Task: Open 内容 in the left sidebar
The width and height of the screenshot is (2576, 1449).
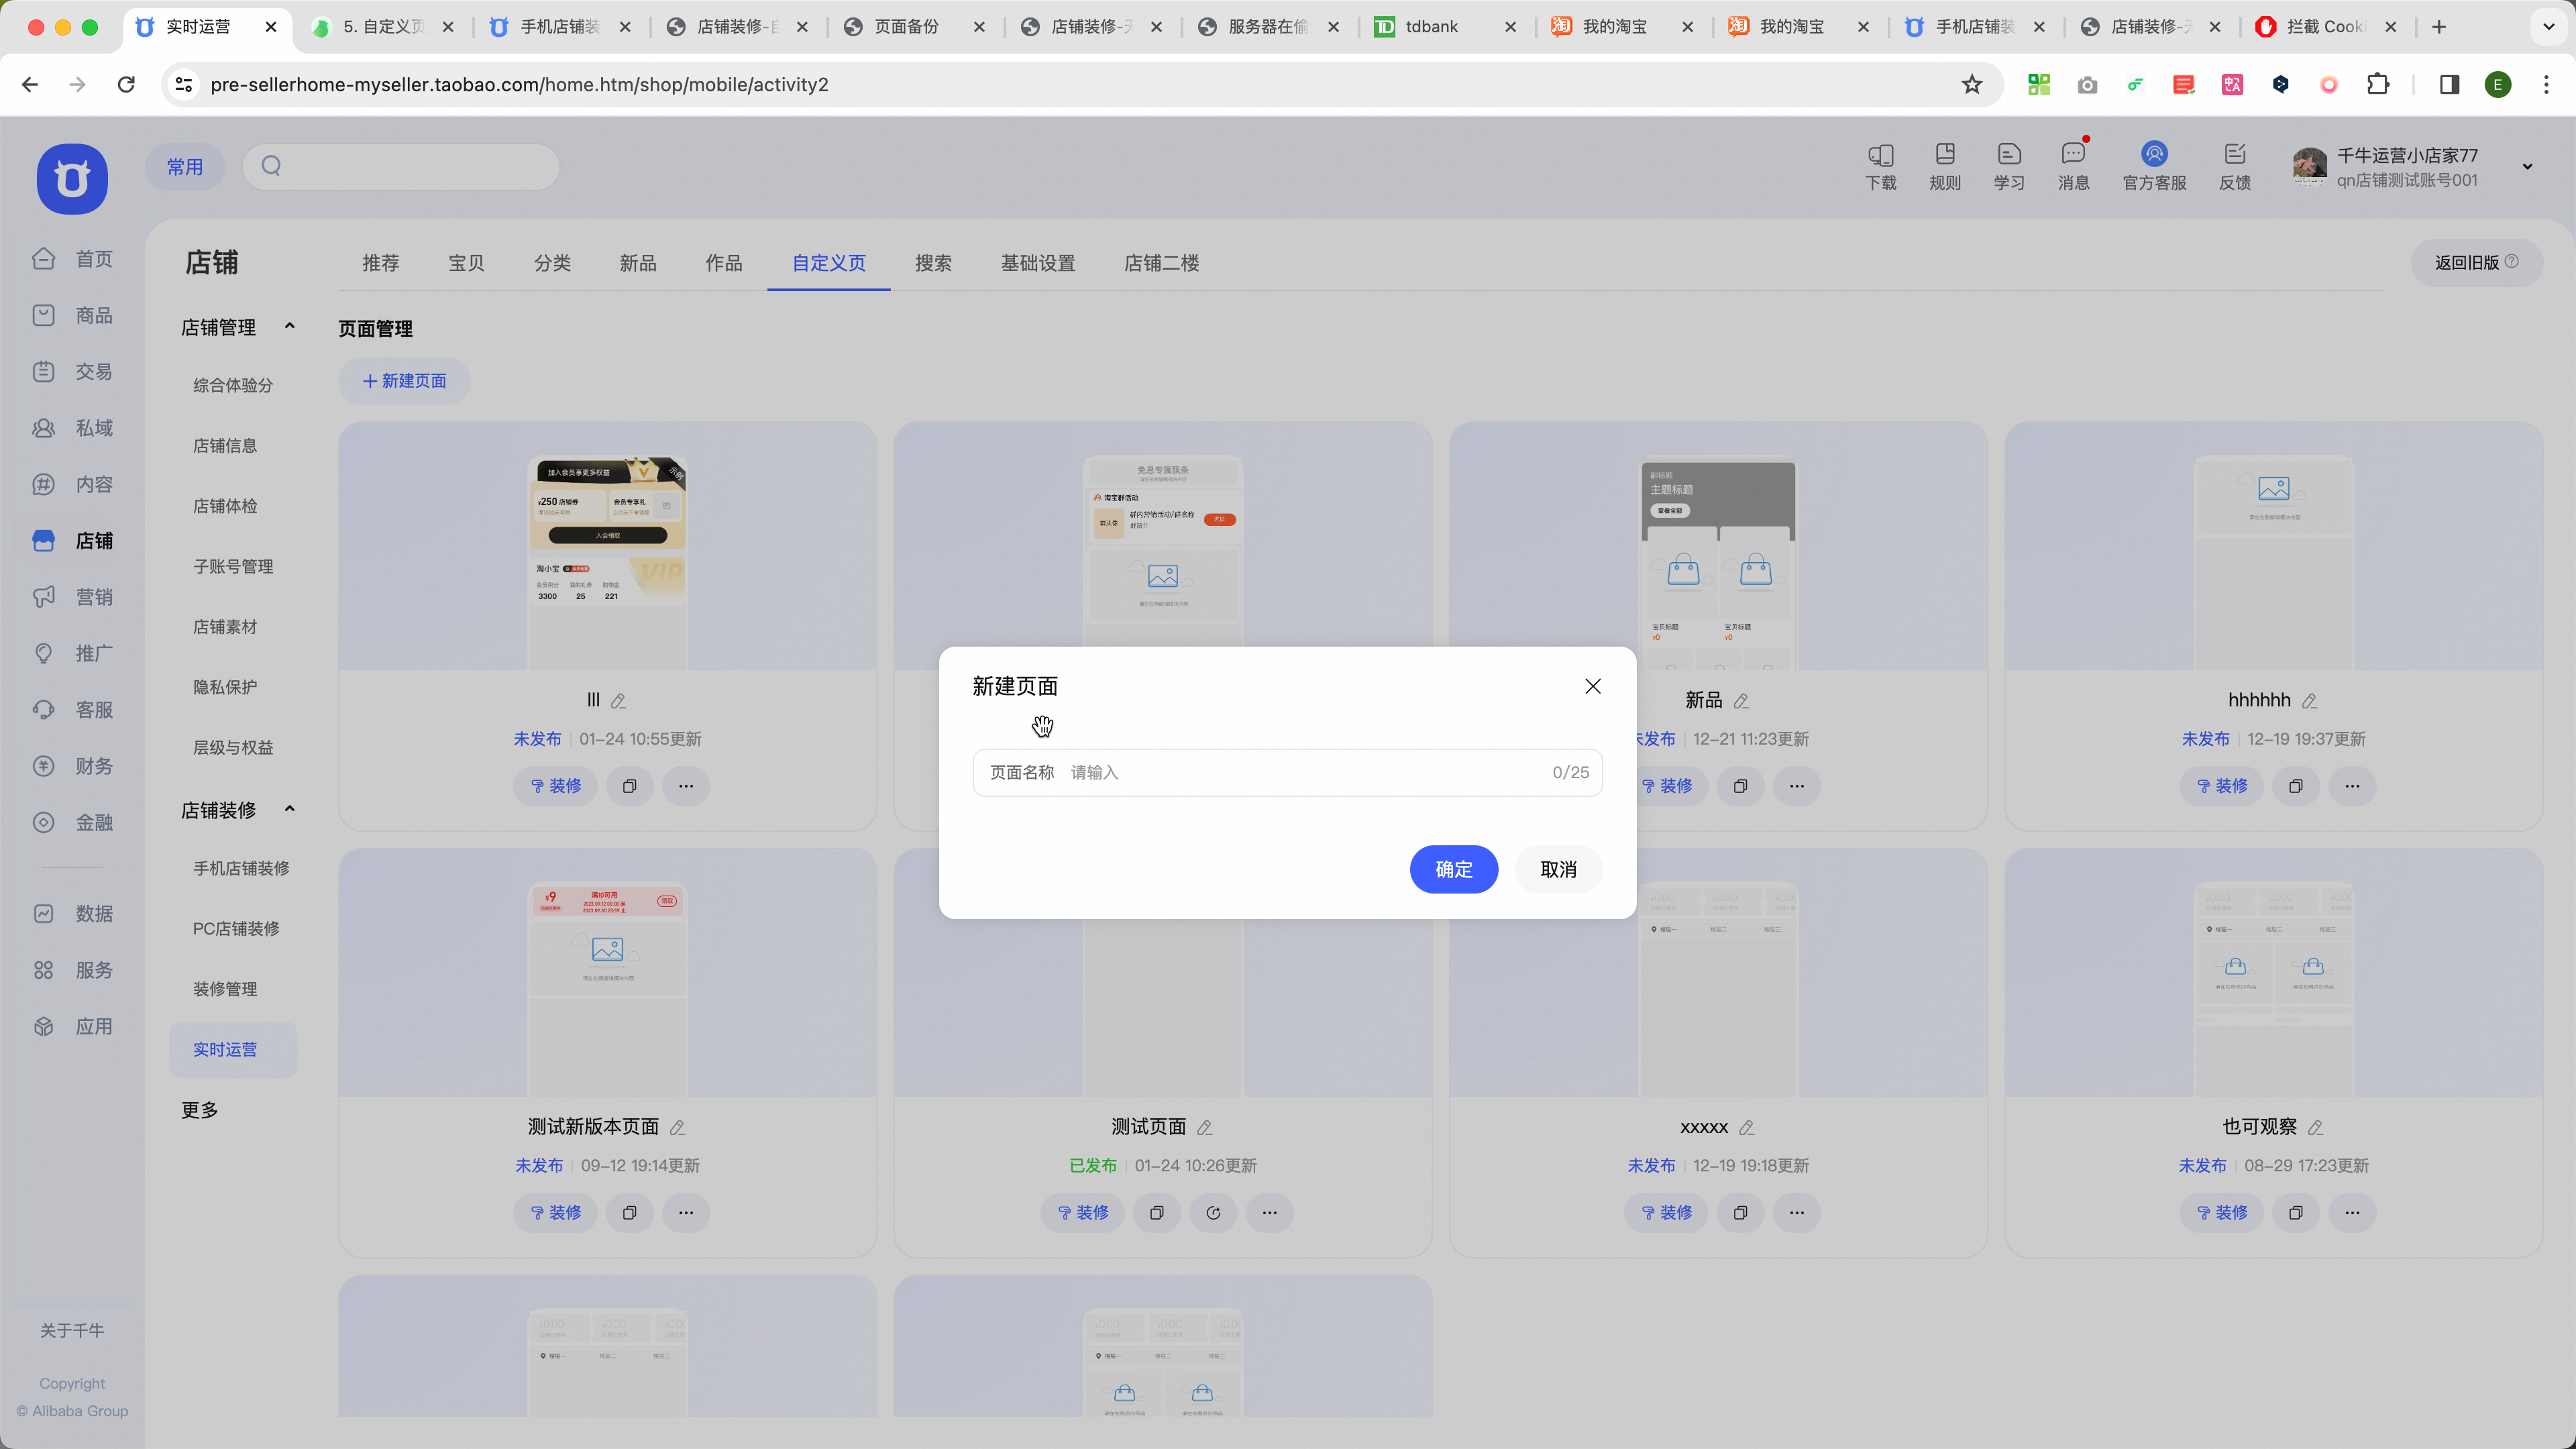Action: [72, 484]
